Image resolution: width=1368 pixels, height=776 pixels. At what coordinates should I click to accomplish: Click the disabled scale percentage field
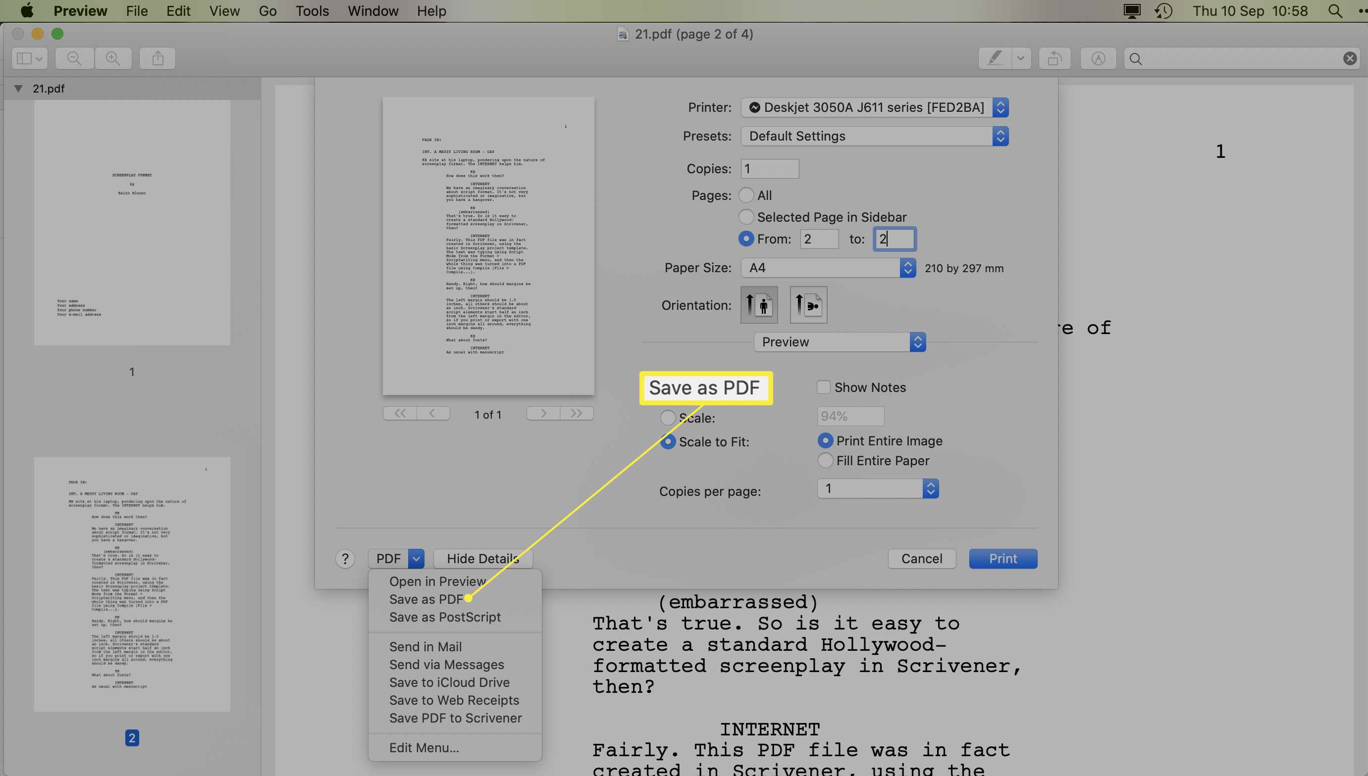pyautogui.click(x=851, y=416)
